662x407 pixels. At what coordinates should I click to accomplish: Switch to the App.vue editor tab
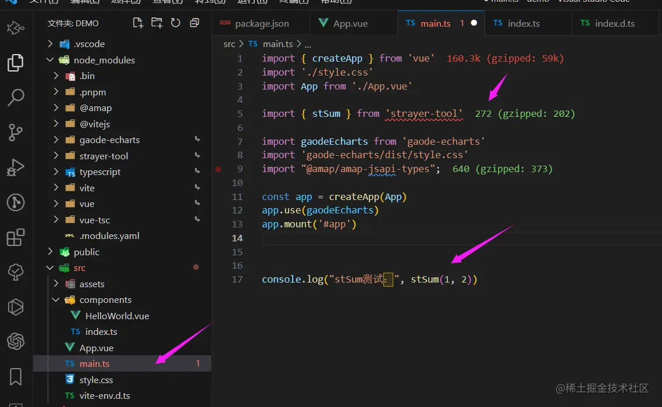tap(353, 23)
